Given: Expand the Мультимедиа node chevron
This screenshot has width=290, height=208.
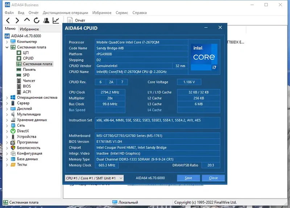Looking at the screenshot, I should (x=7, y=115).
